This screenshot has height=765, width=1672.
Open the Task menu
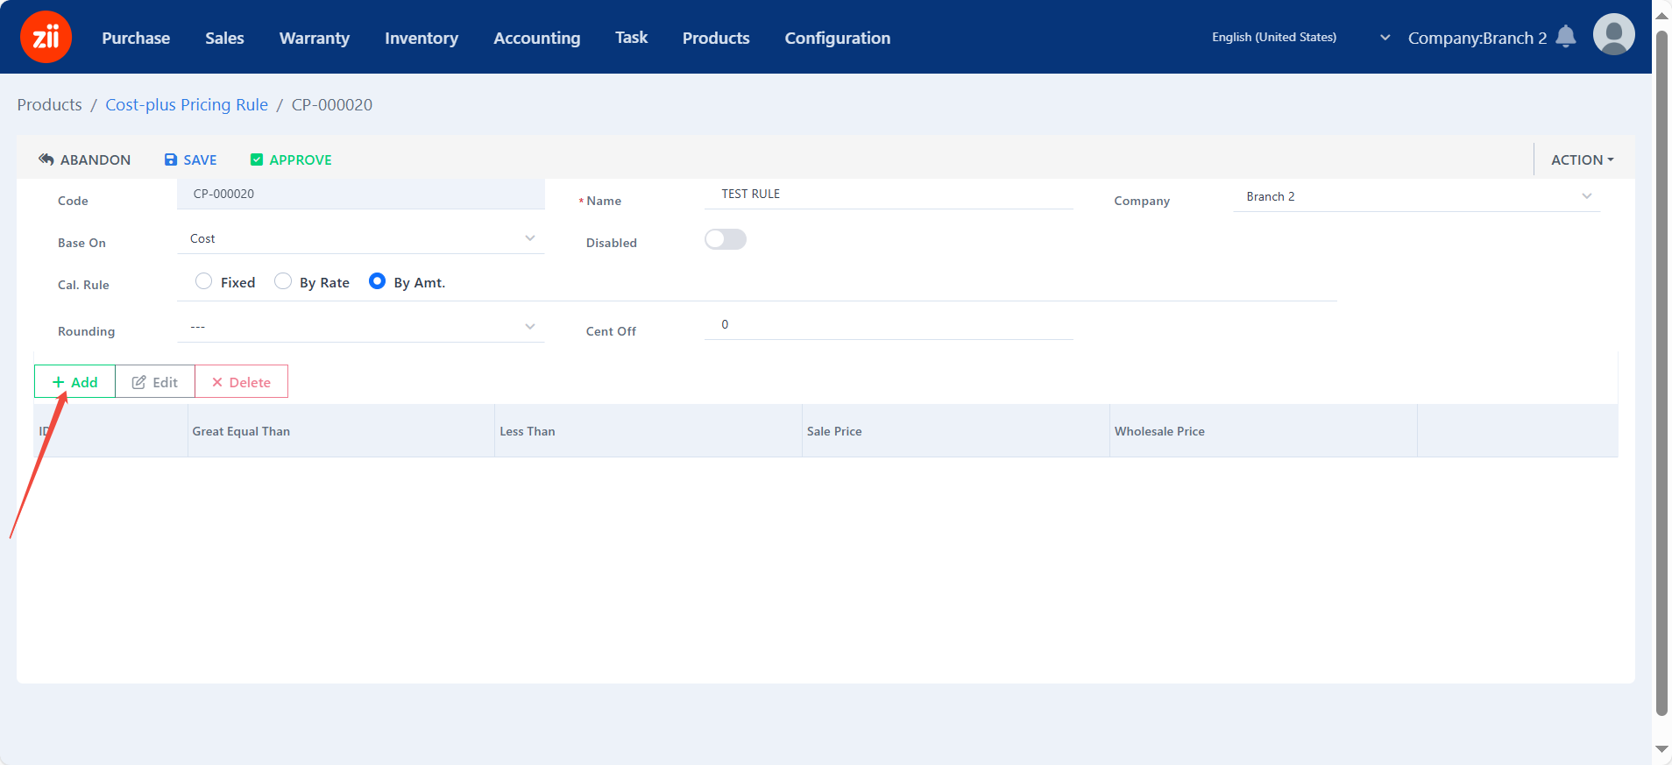click(631, 38)
